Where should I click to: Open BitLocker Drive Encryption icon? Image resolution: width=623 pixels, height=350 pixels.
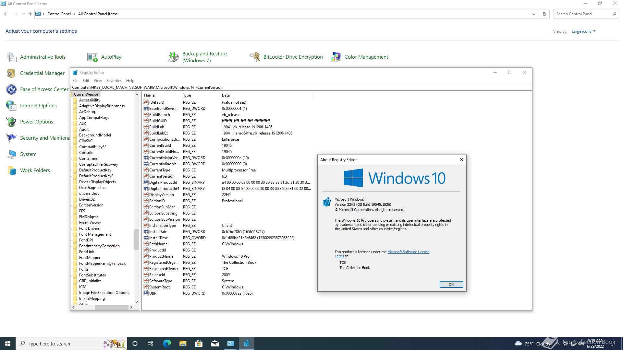pos(255,57)
